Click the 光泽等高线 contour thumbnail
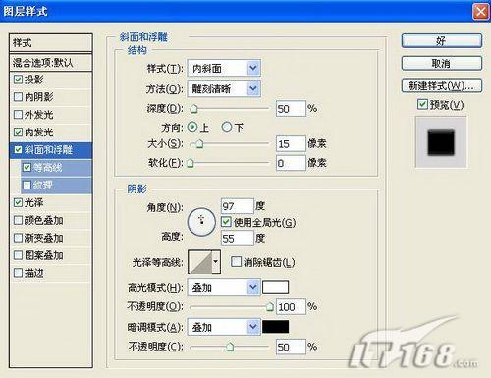Viewport: 491px width, 378px height. 200,262
